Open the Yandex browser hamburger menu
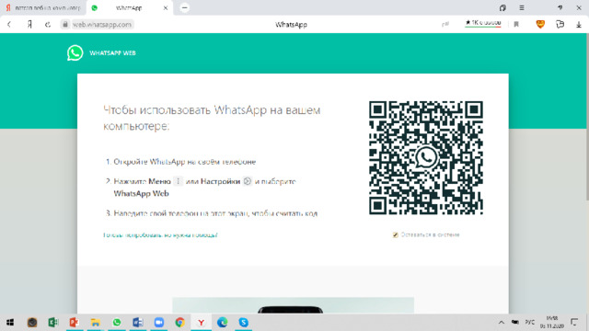The image size is (589, 331). 522,8
